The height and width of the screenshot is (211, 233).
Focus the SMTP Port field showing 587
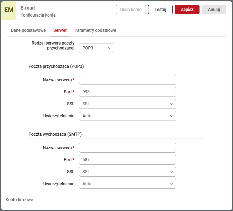pyautogui.click(x=127, y=160)
